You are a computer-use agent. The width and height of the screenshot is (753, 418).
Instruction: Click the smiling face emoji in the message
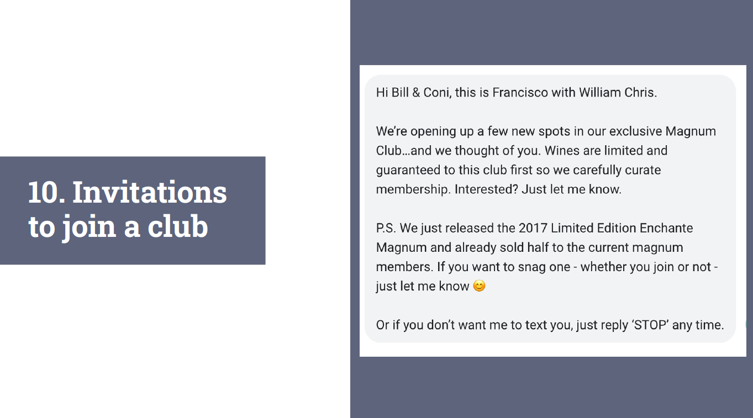pos(479,286)
